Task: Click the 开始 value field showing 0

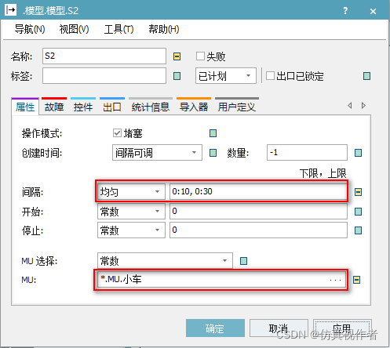Action: pos(258,211)
